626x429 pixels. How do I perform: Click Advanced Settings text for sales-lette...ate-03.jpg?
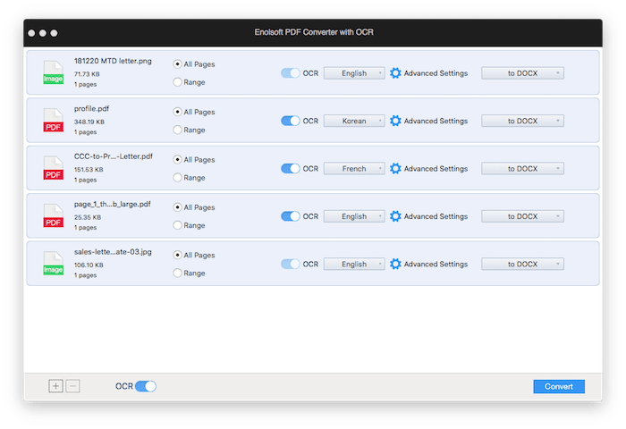click(x=436, y=264)
